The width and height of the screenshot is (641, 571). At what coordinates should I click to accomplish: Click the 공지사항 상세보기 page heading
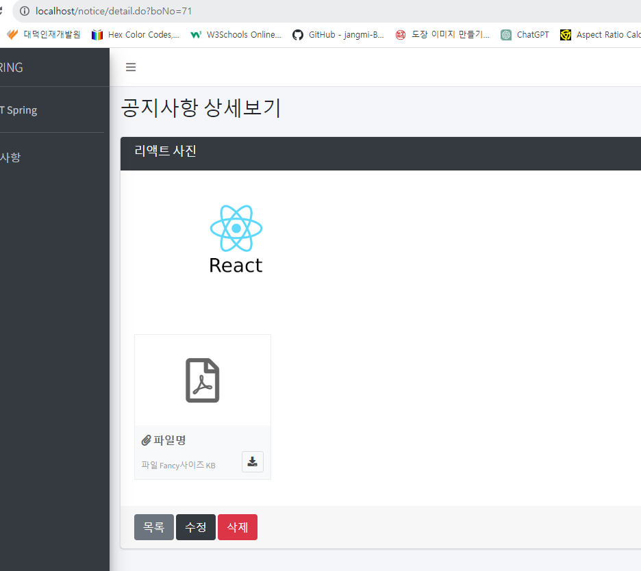(201, 108)
